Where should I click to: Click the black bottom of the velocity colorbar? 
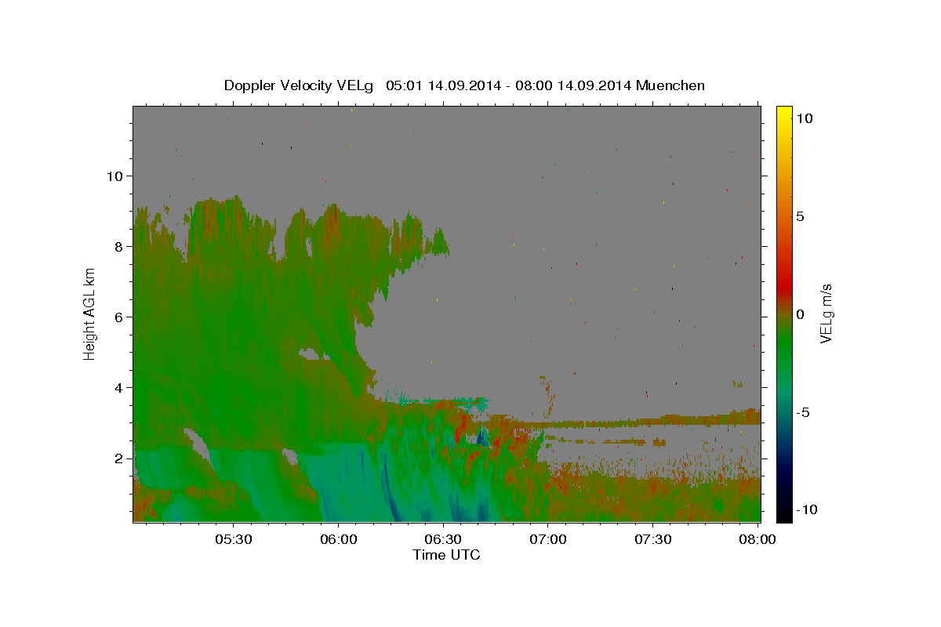[x=784, y=516]
